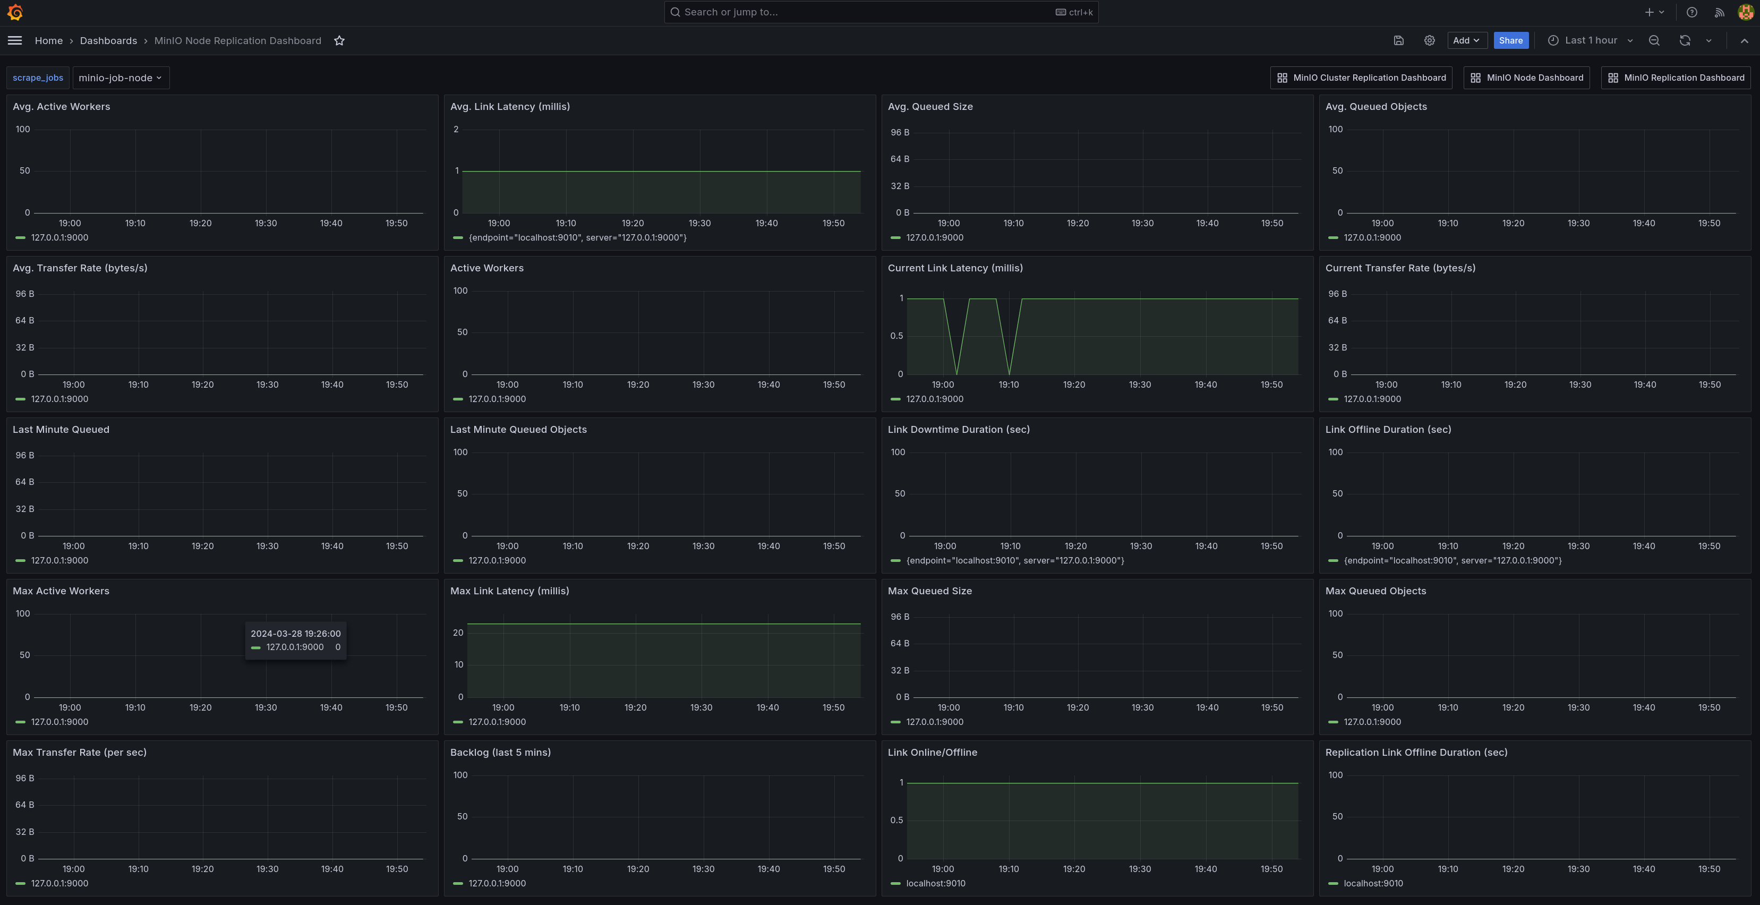Screen dimensions: 1760x905
Task: Toggle legend series in Avg. Active Workers
Action: click(x=59, y=238)
